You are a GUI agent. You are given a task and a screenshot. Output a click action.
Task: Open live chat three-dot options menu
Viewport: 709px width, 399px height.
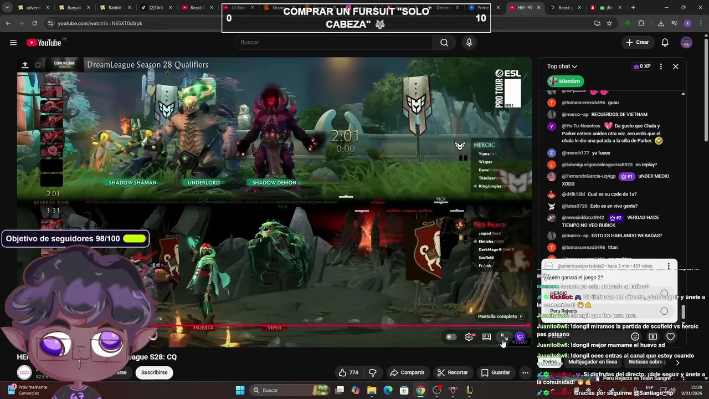coord(661,66)
